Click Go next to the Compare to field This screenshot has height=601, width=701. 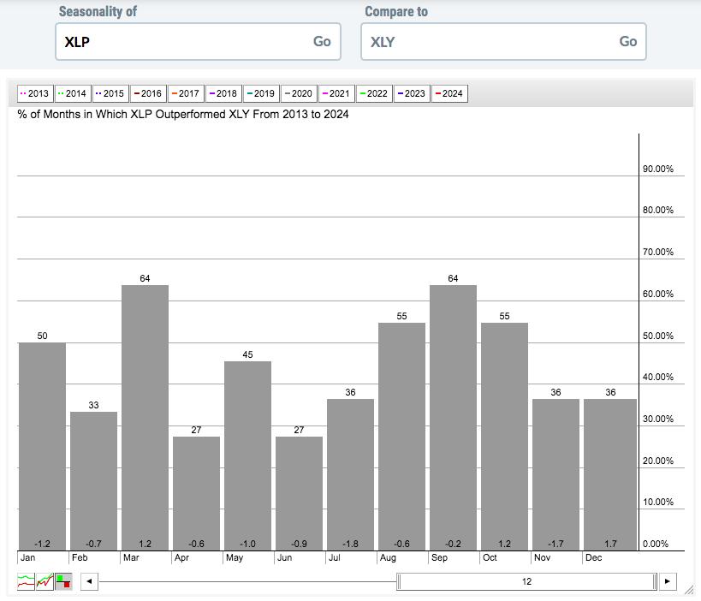pos(628,41)
